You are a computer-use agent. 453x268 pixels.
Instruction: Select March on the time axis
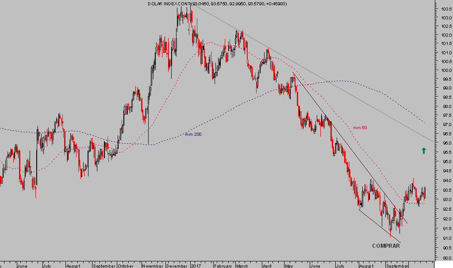(242, 266)
